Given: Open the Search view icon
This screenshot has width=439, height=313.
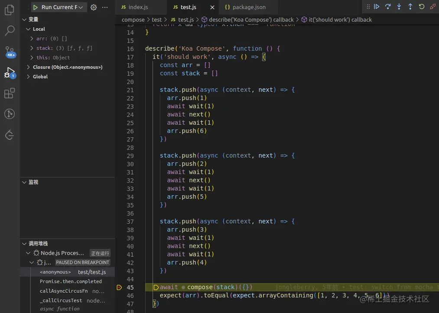Looking at the screenshot, I should [x=10, y=31].
